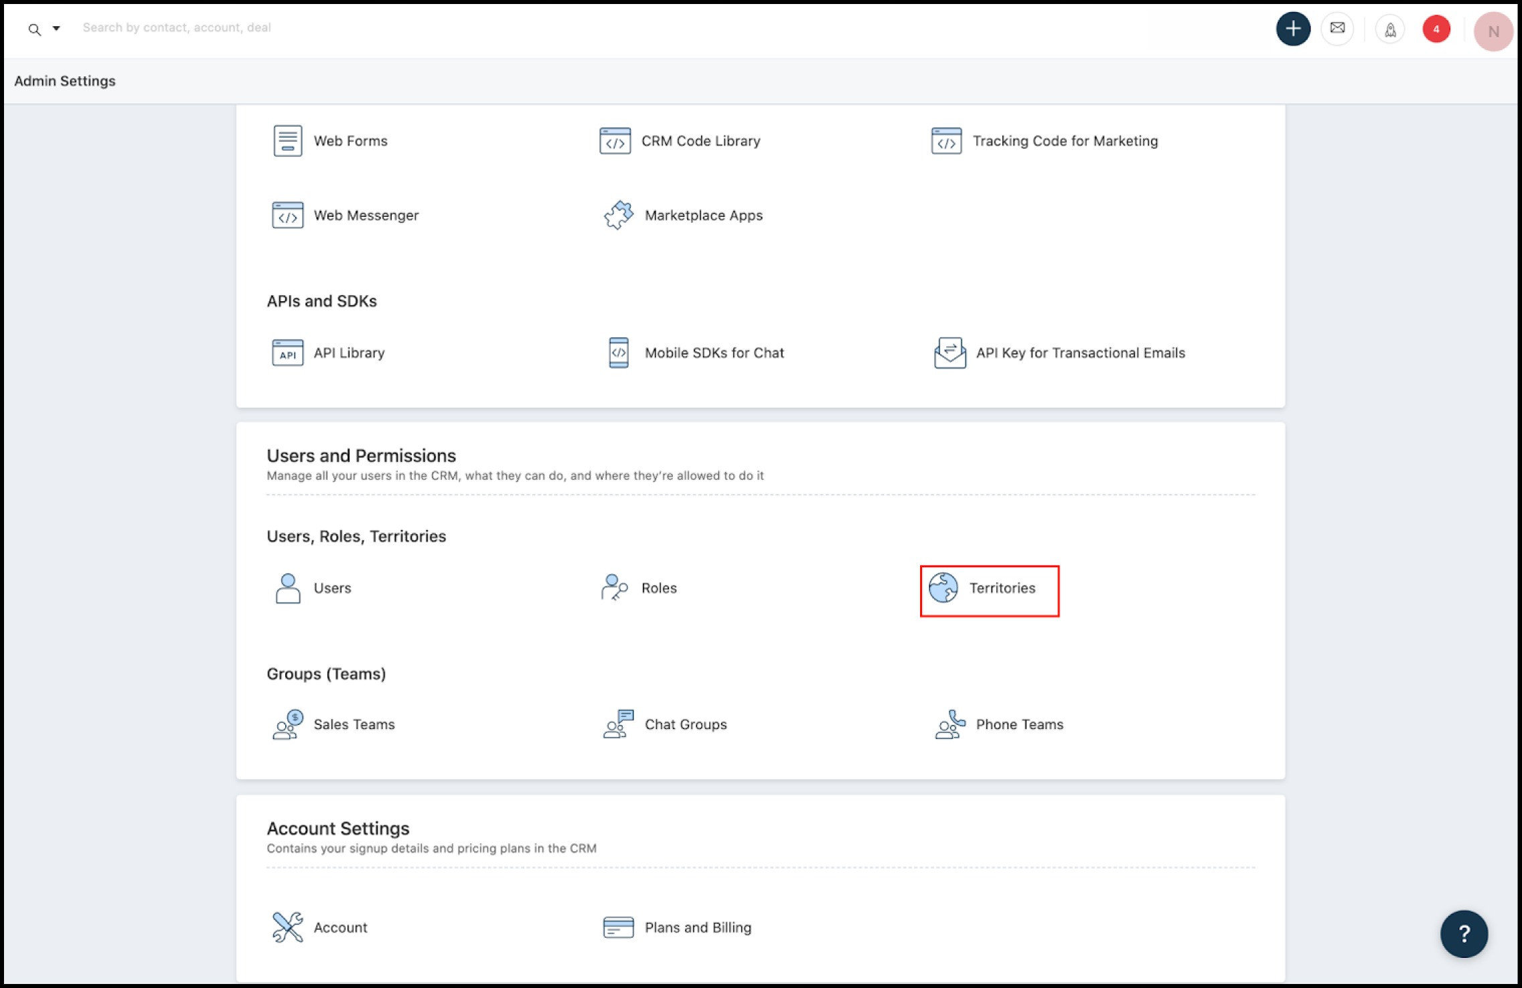The height and width of the screenshot is (988, 1522).
Task: Open the Account tools icon
Action: click(287, 927)
